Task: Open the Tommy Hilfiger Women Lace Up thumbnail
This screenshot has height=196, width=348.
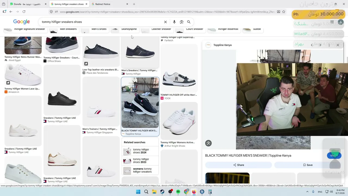Action: point(23,75)
